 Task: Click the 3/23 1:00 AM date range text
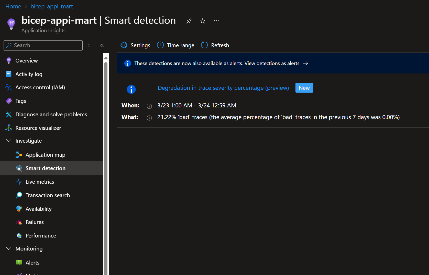pyautogui.click(x=197, y=105)
